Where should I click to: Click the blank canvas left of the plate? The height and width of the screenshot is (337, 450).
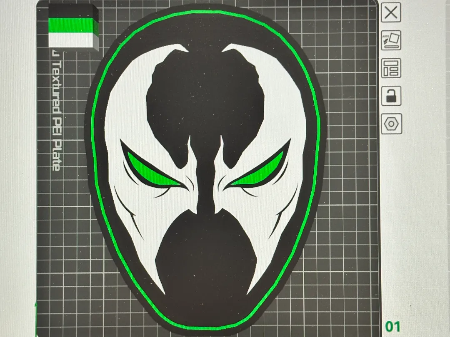pyautogui.click(x=17, y=166)
